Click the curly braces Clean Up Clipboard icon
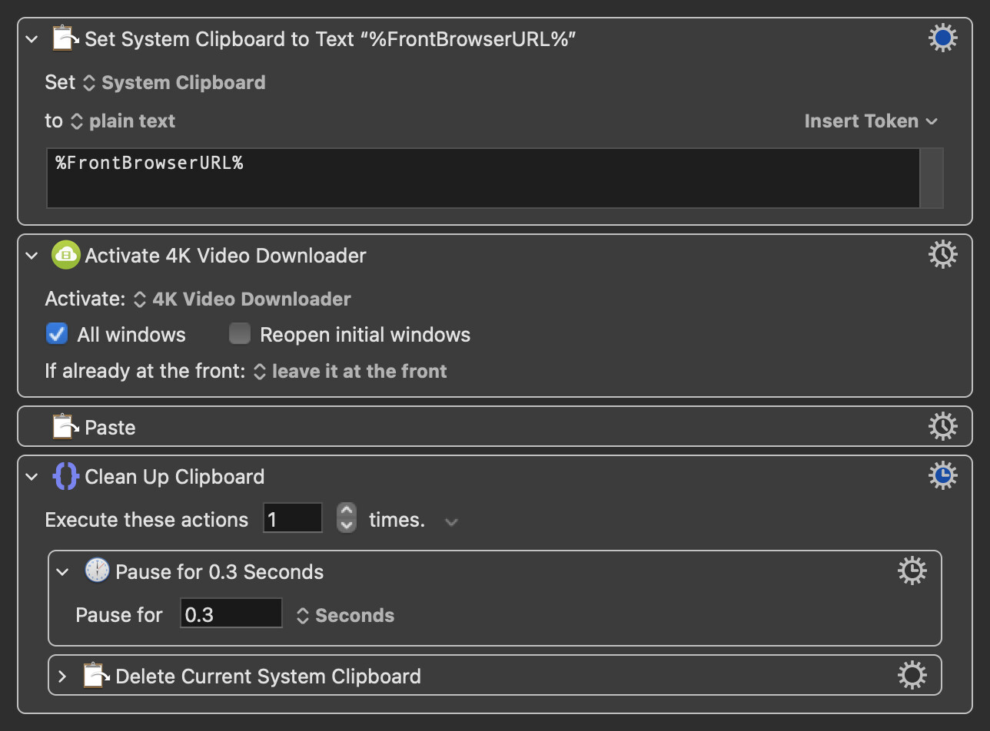Image resolution: width=990 pixels, height=731 pixels. (66, 476)
